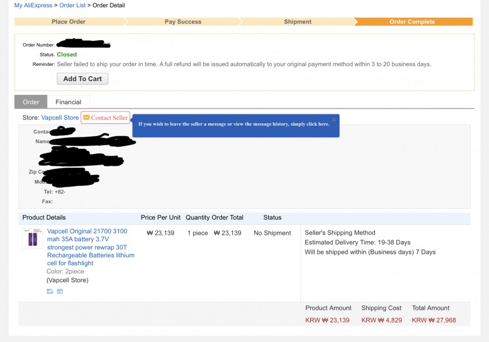
Task: Select the Order tab
Action: point(31,102)
